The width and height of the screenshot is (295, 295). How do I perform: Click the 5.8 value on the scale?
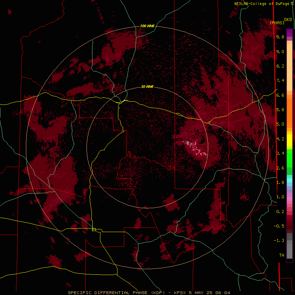[280, 110]
